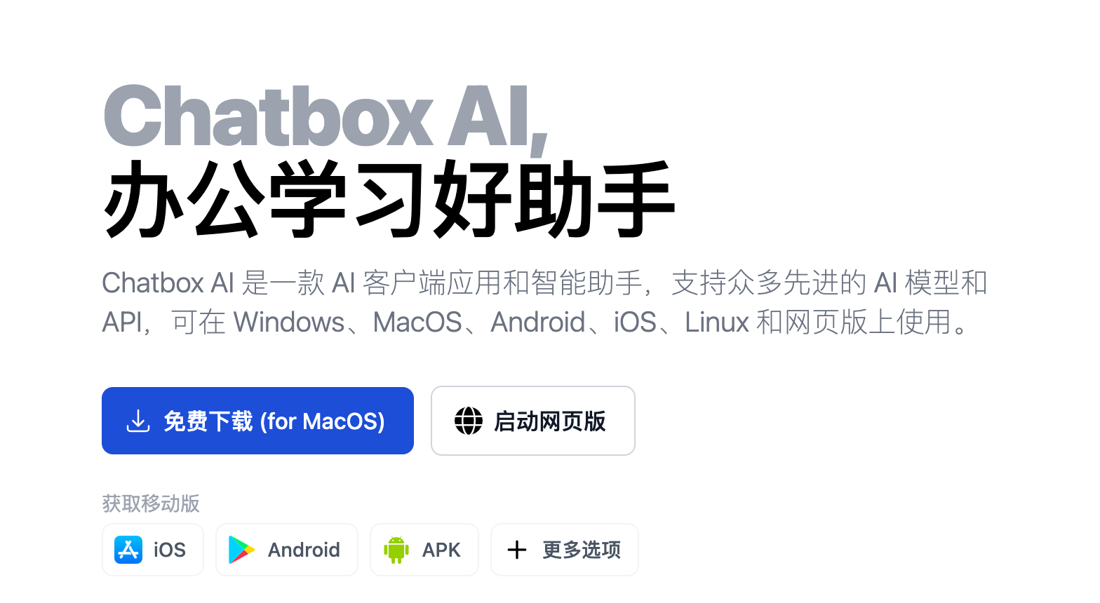Click the download arrow icon in blue button

tap(138, 421)
